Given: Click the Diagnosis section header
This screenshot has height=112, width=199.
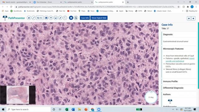Looking at the screenshot, I should pyautogui.click(x=168, y=35).
